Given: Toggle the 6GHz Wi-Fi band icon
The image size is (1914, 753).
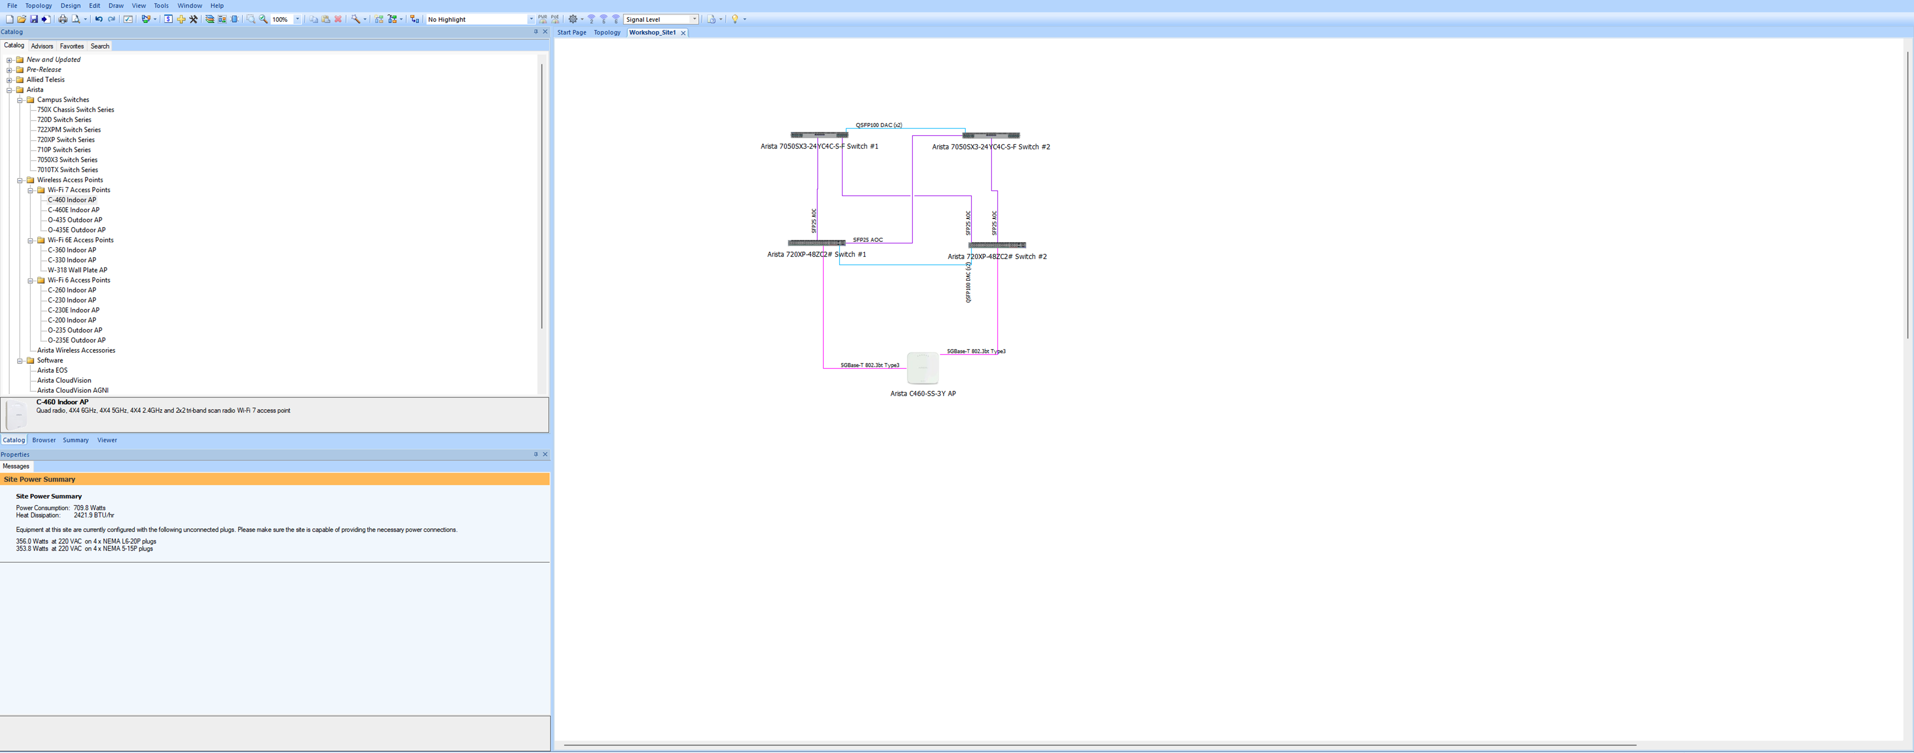Looking at the screenshot, I should coord(616,19).
